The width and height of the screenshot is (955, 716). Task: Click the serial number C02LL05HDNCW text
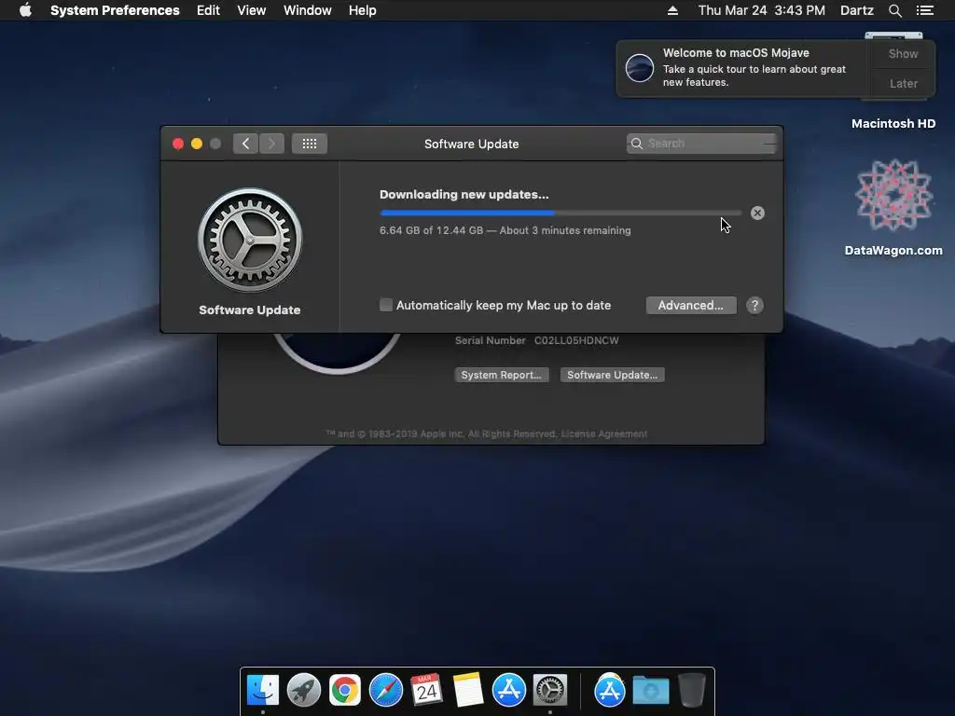tap(576, 340)
